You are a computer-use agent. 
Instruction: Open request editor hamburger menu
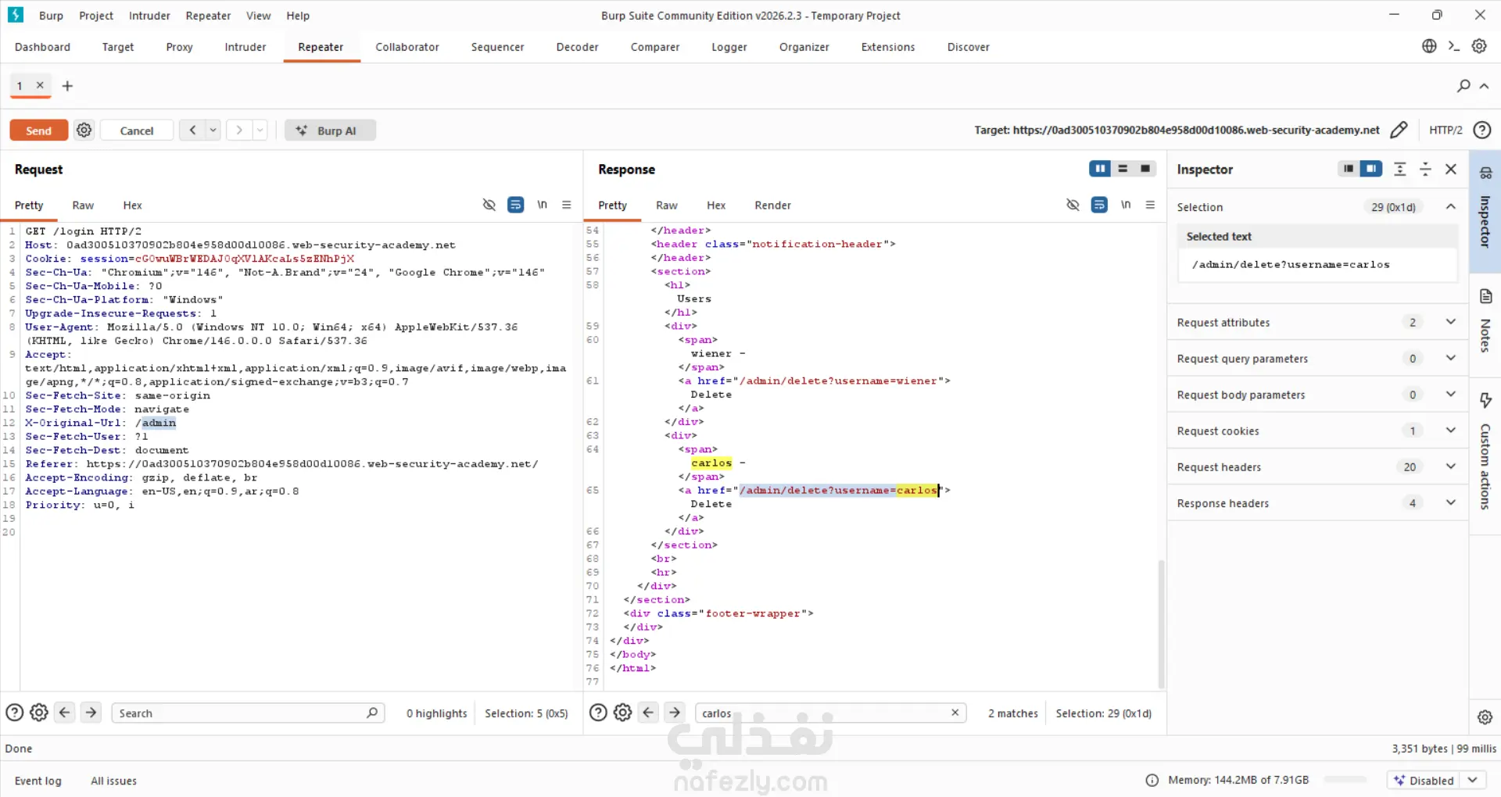567,205
